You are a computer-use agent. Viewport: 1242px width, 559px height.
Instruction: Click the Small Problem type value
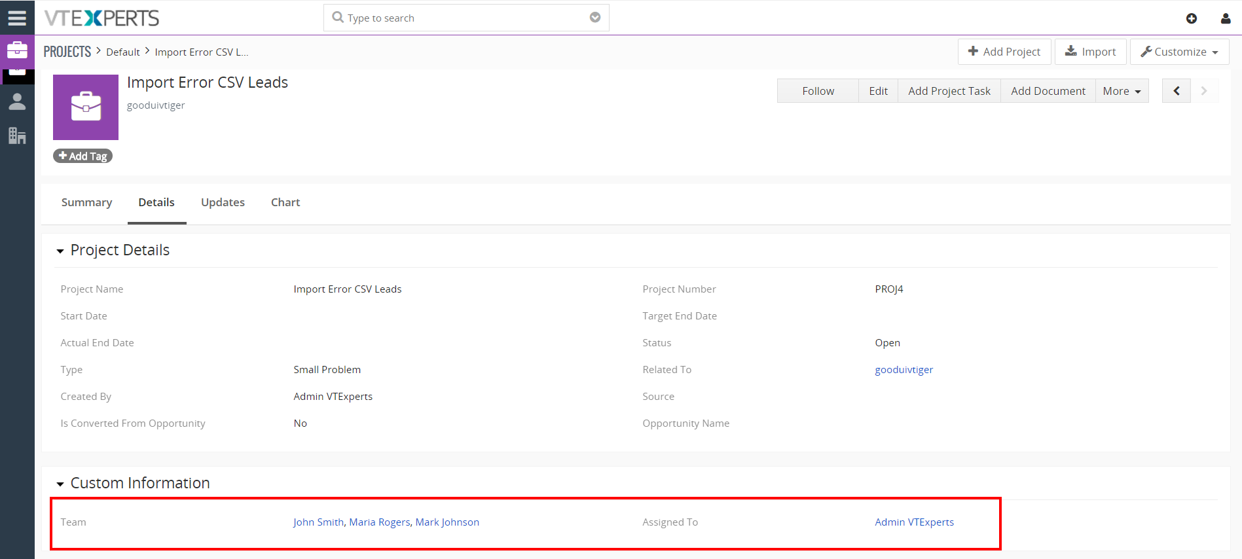click(327, 370)
